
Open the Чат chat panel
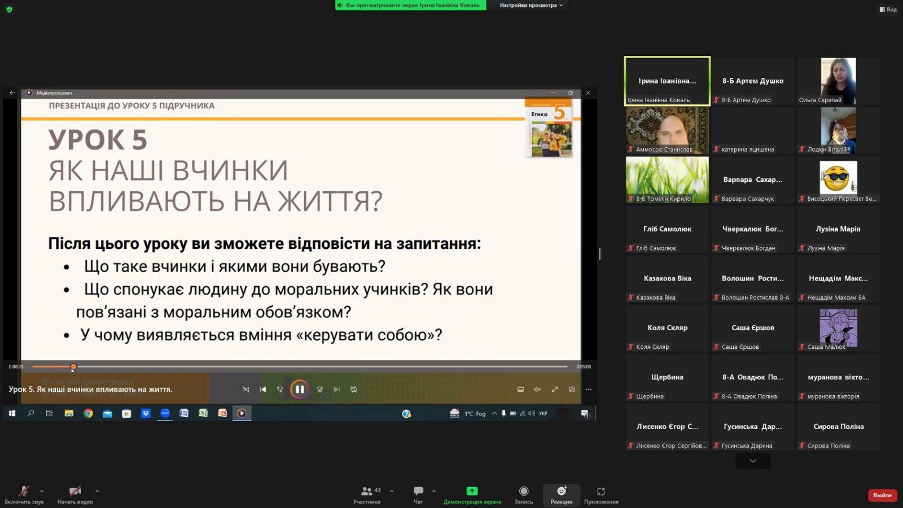(x=418, y=494)
